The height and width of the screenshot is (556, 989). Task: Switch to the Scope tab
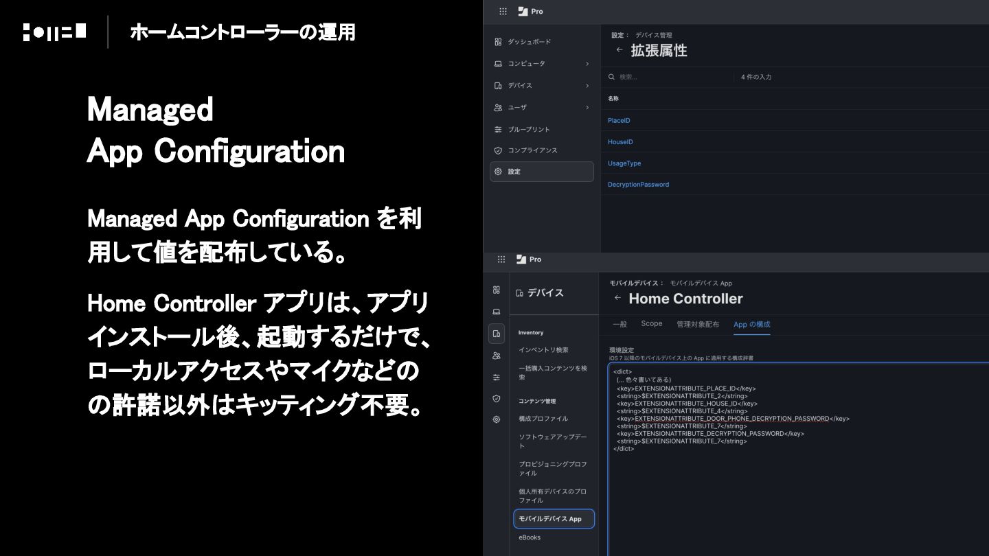point(652,324)
